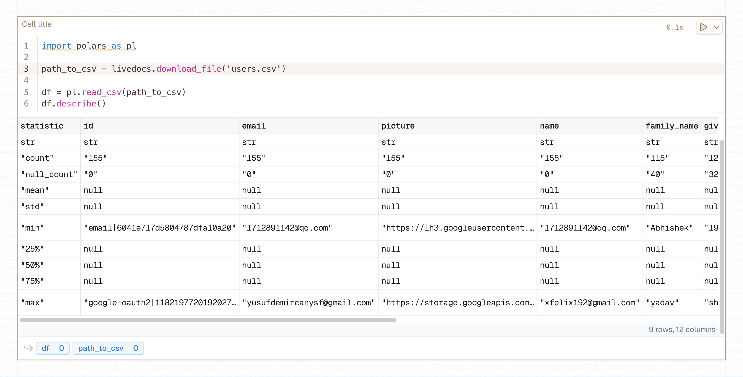Click the "https://storage.googleapis.com…" picture cell
Screen dimensions: 743x377
pyautogui.click(x=458, y=303)
